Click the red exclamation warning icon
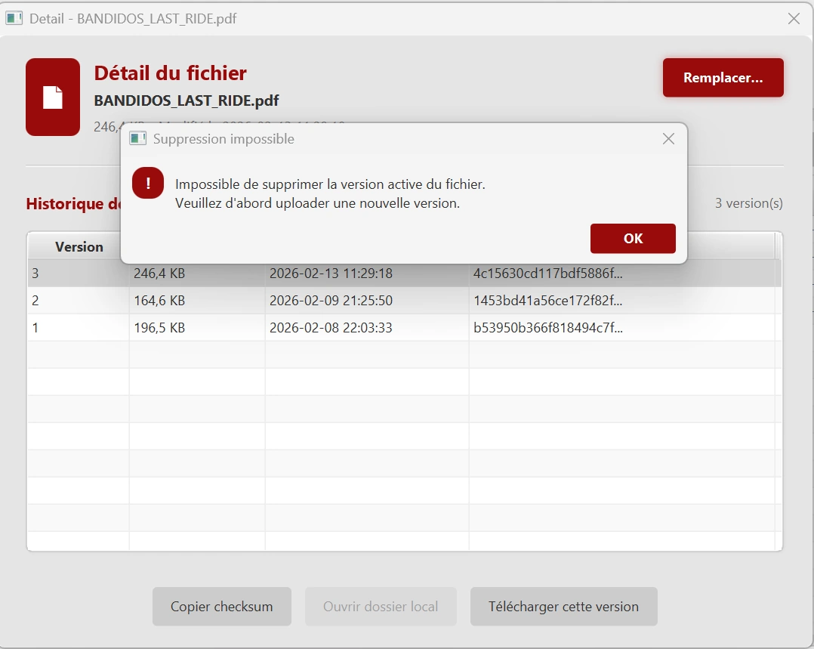Image resolution: width=814 pixels, height=649 pixels. pos(148,183)
